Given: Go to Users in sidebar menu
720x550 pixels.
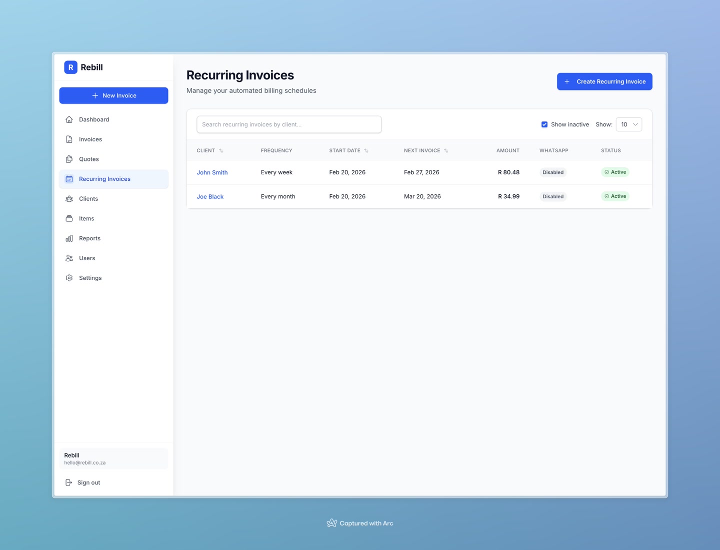Looking at the screenshot, I should point(87,258).
